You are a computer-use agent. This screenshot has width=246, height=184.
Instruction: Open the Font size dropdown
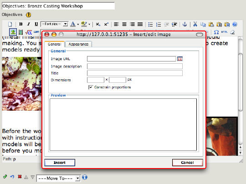click(x=54, y=24)
